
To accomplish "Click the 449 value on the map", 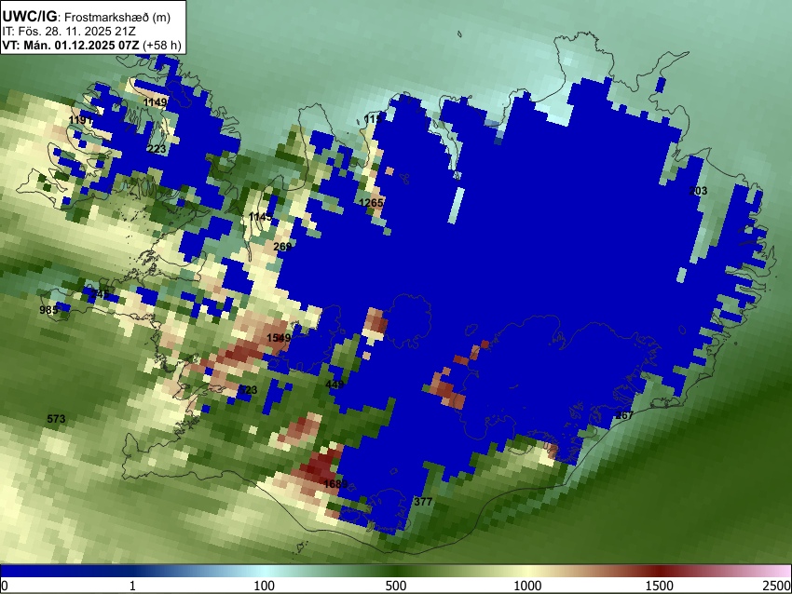I will [x=335, y=385].
